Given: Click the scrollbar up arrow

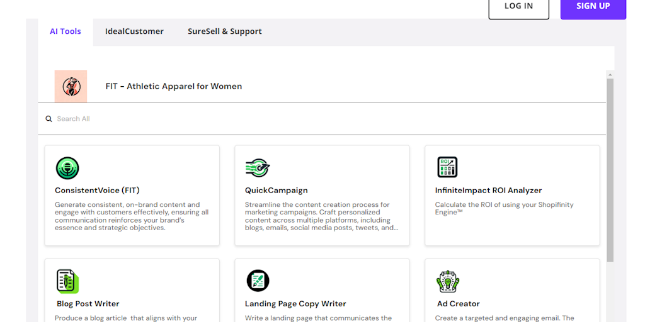Looking at the screenshot, I should (x=610, y=75).
